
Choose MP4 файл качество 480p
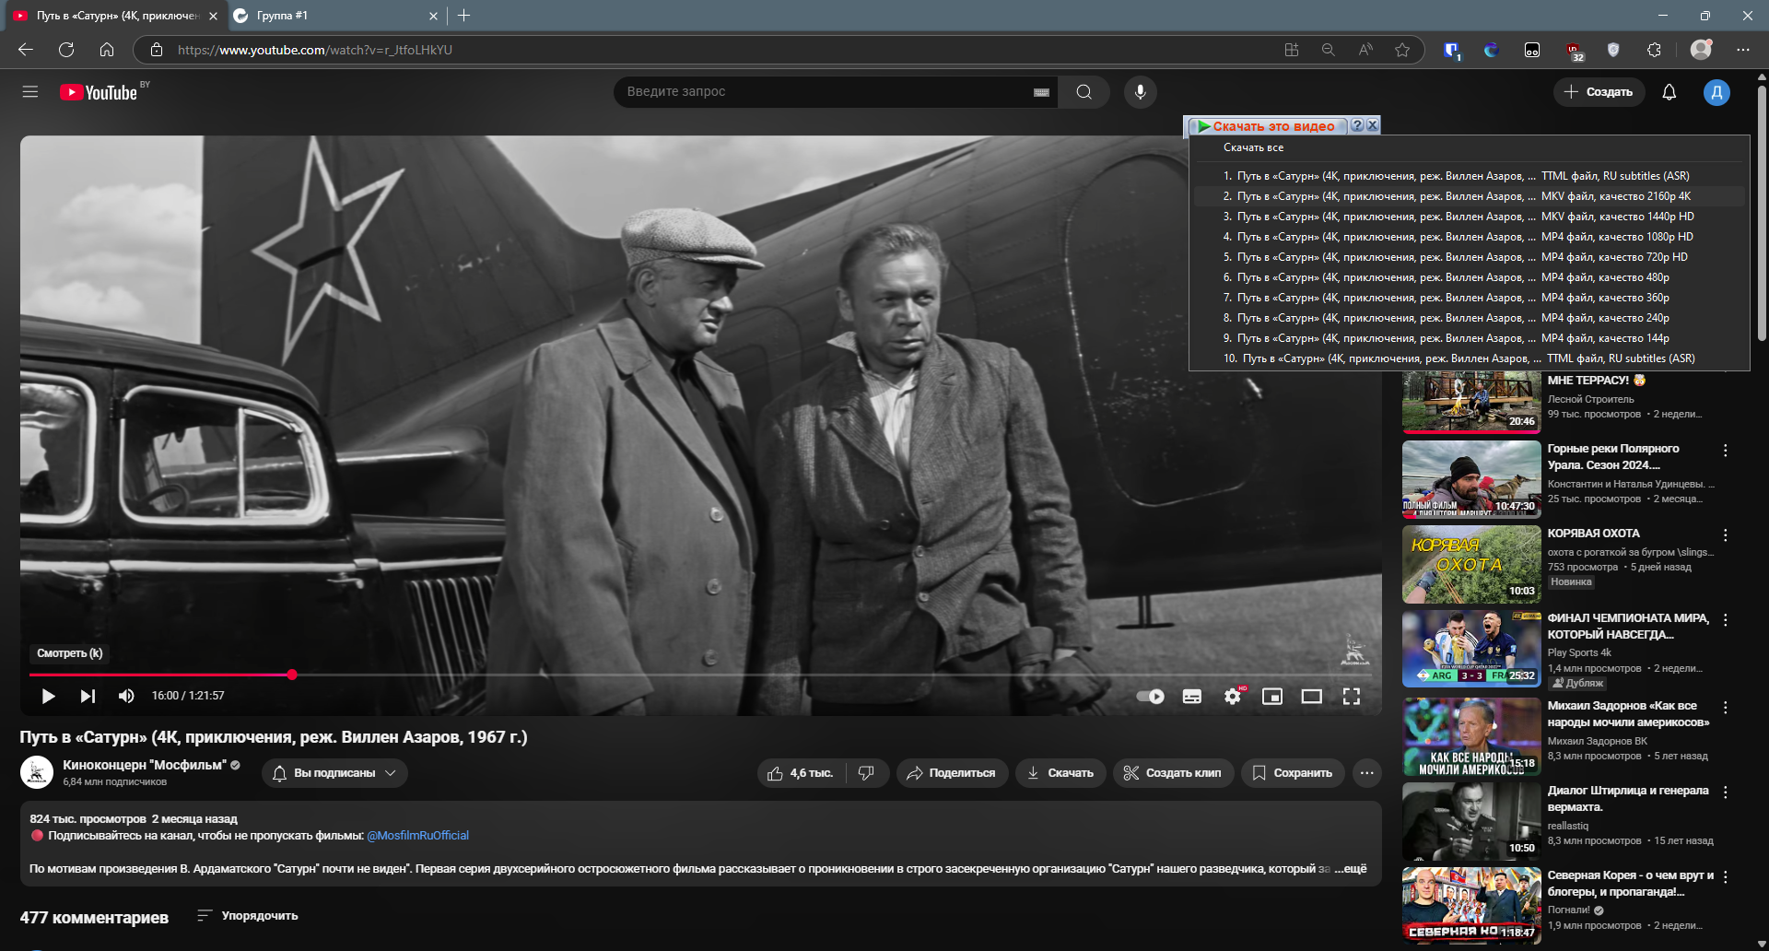click(x=1470, y=277)
